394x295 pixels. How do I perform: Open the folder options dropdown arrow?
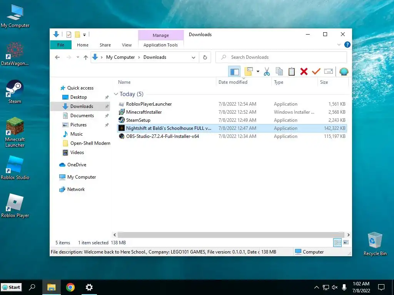coord(258,72)
